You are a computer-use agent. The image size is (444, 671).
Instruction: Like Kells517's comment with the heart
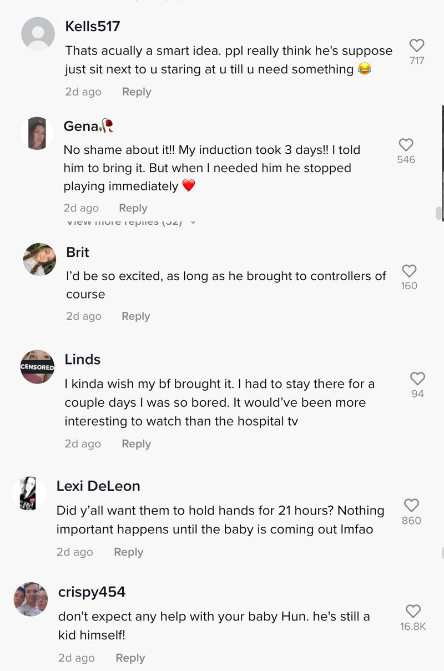coord(417,46)
